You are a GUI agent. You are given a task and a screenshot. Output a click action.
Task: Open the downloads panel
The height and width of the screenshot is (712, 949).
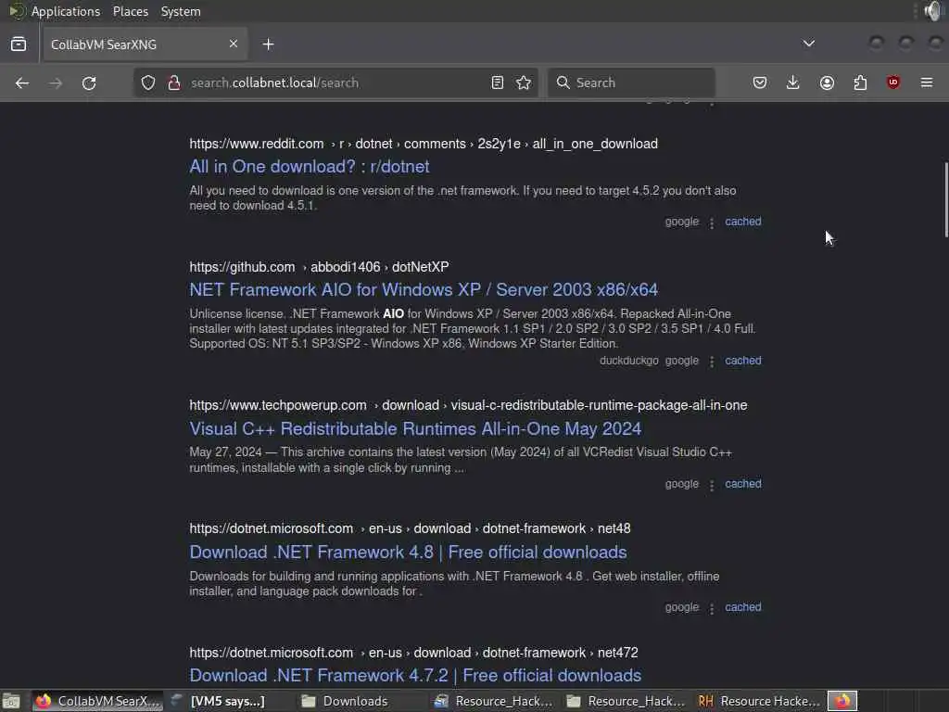click(793, 83)
